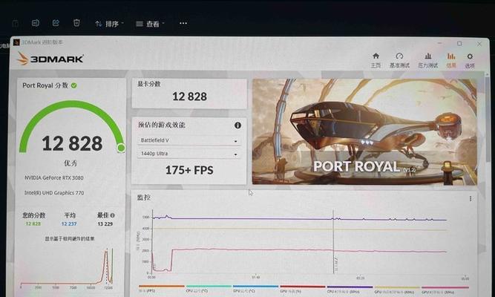Open the 1440p Ultra resolution dropdown

189,154
